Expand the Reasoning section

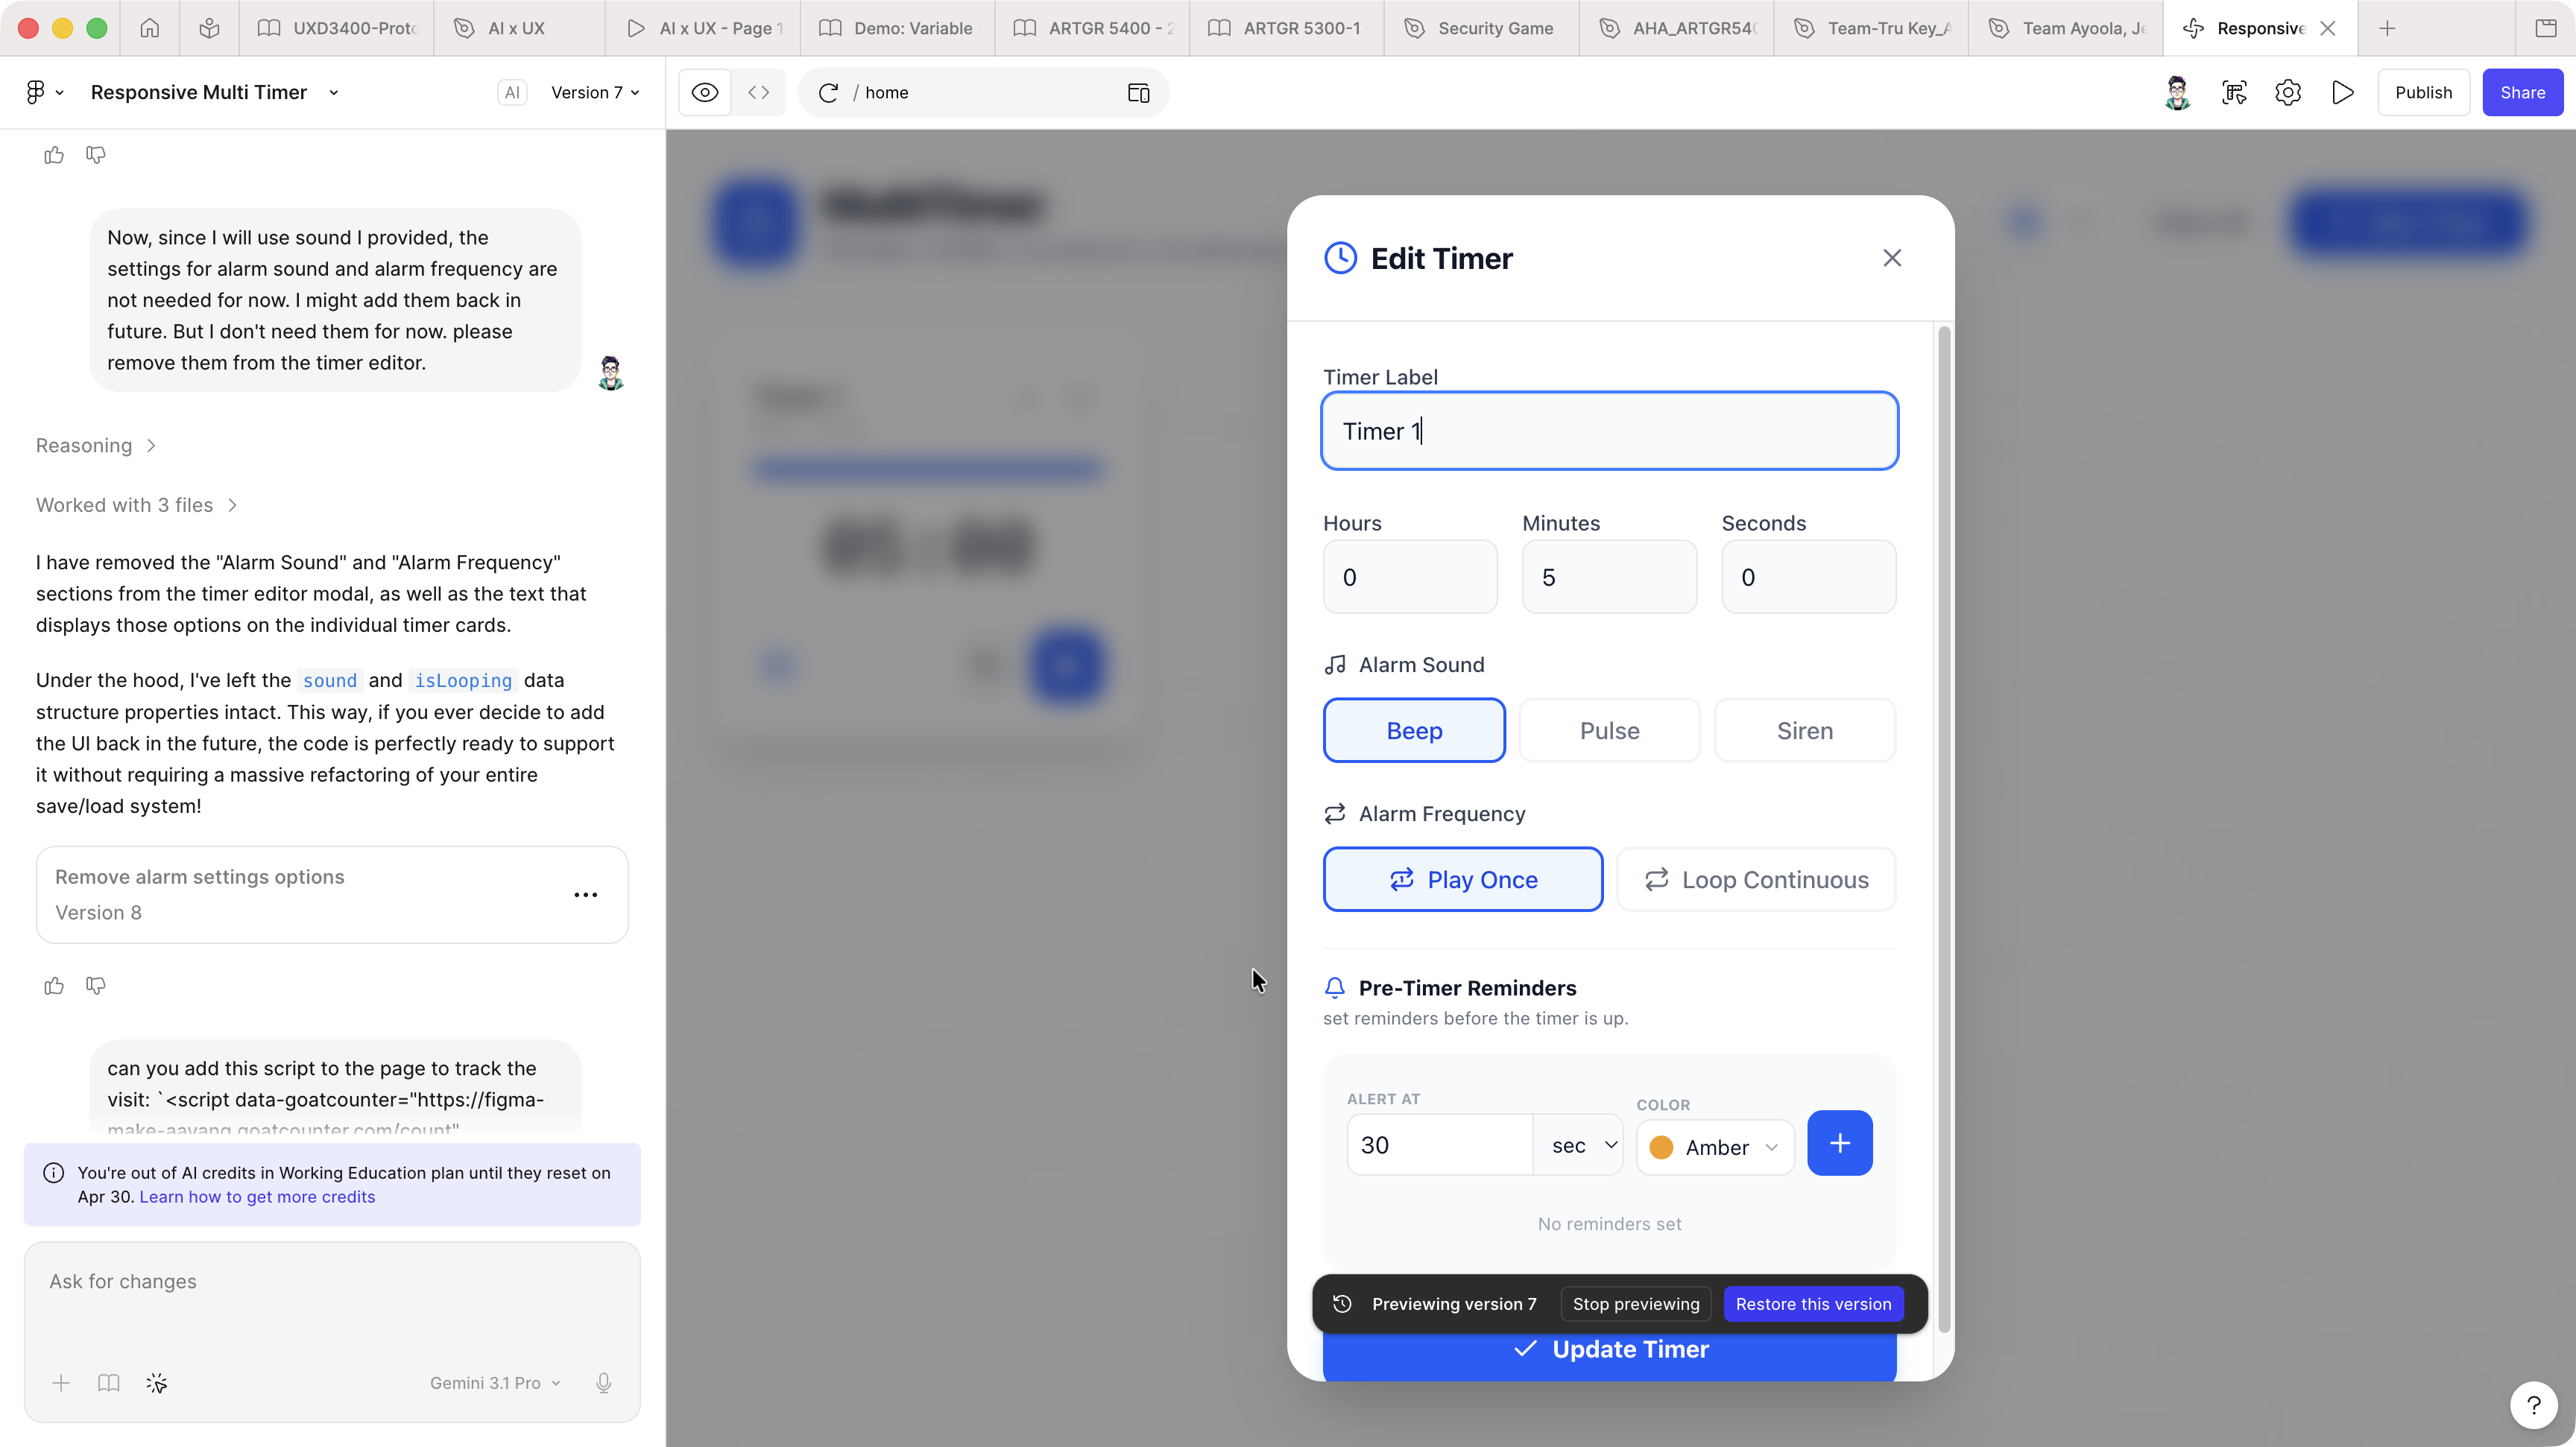click(96, 446)
